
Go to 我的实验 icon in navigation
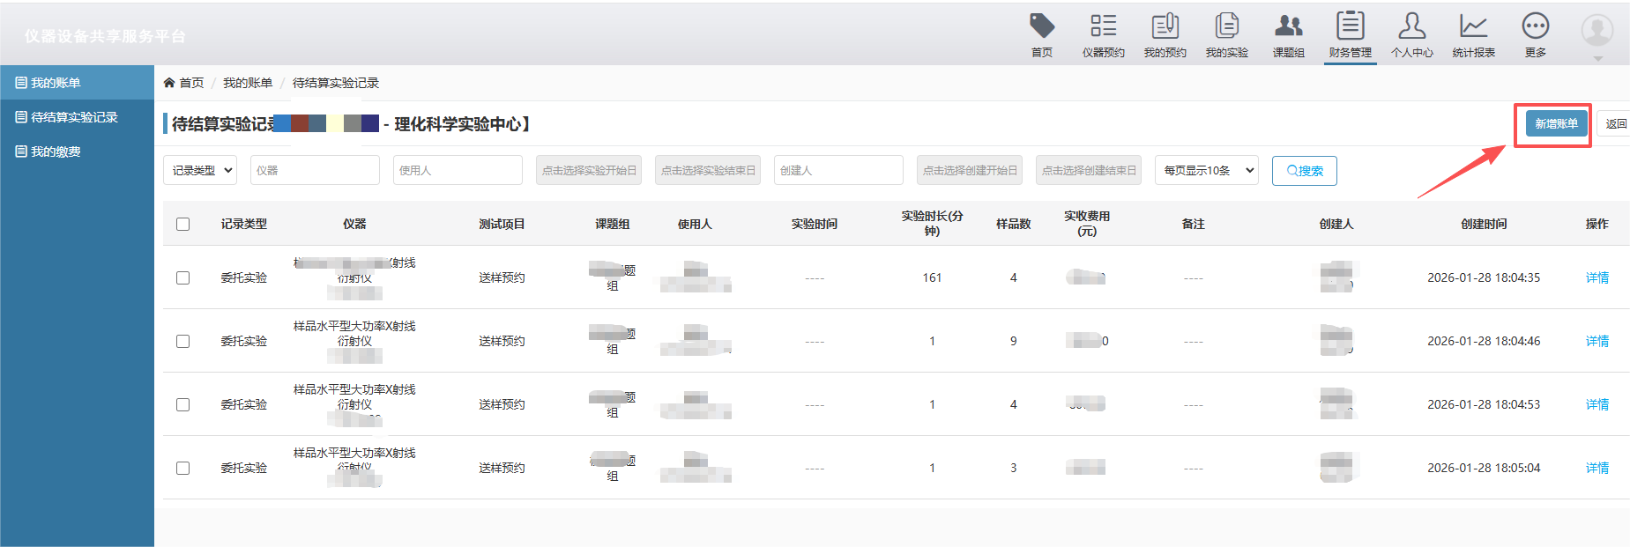[x=1226, y=26]
